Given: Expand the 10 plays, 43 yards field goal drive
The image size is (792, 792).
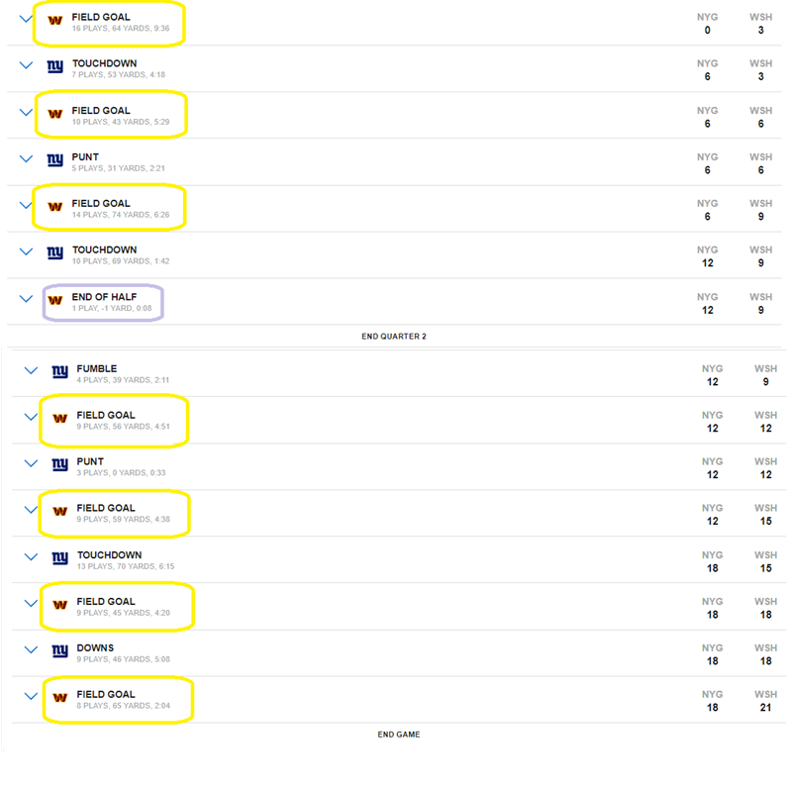Looking at the screenshot, I should point(26,112).
